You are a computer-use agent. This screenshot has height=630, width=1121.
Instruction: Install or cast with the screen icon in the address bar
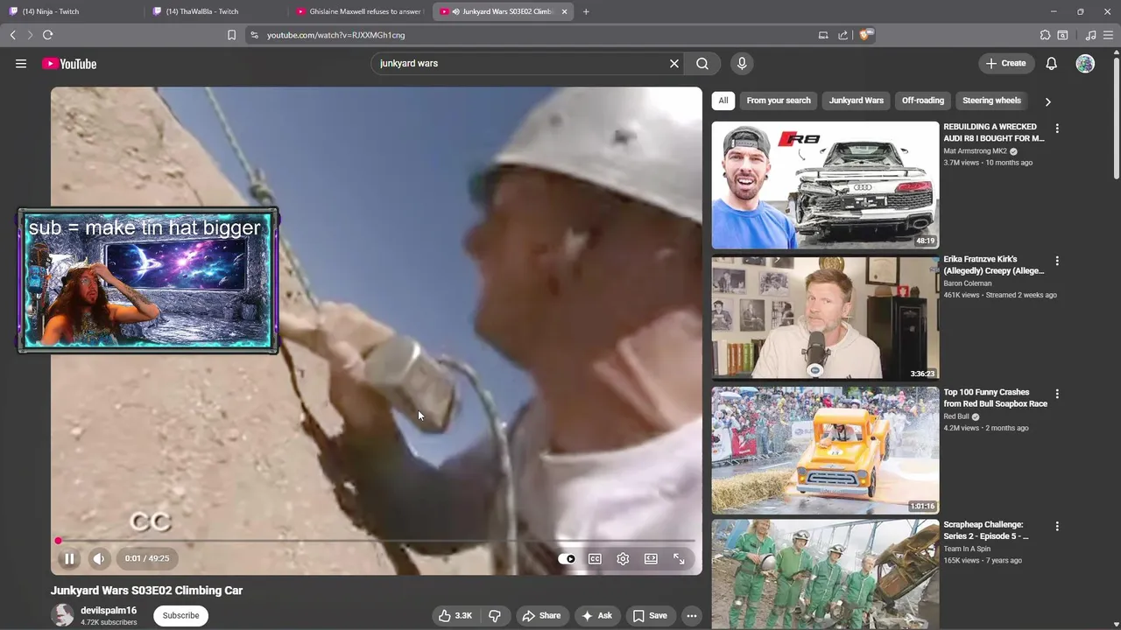click(x=823, y=35)
